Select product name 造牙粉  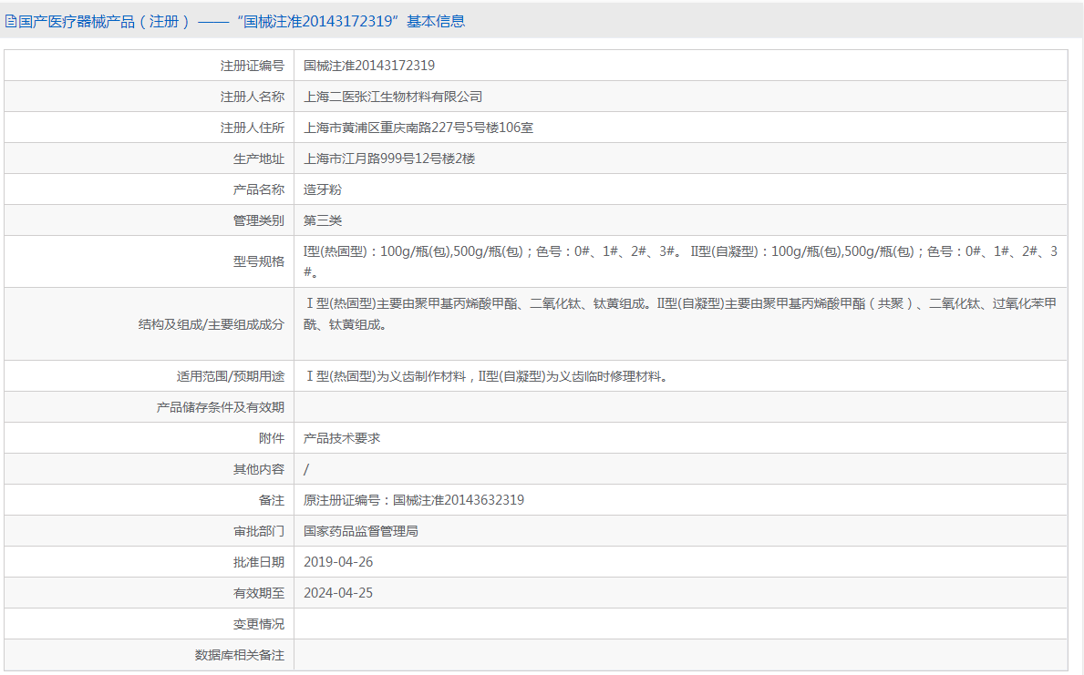323,190
